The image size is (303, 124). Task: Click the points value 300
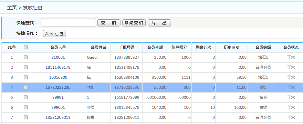tap(187, 88)
